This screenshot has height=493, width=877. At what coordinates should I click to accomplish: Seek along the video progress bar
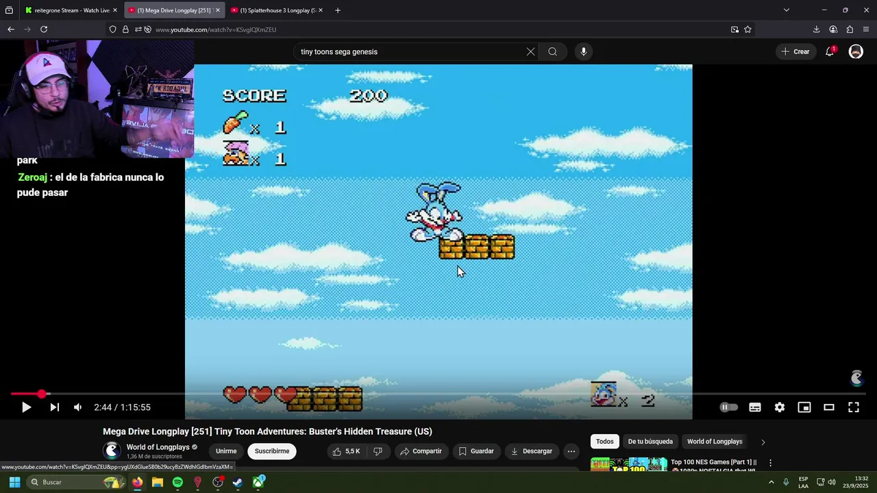(438, 394)
